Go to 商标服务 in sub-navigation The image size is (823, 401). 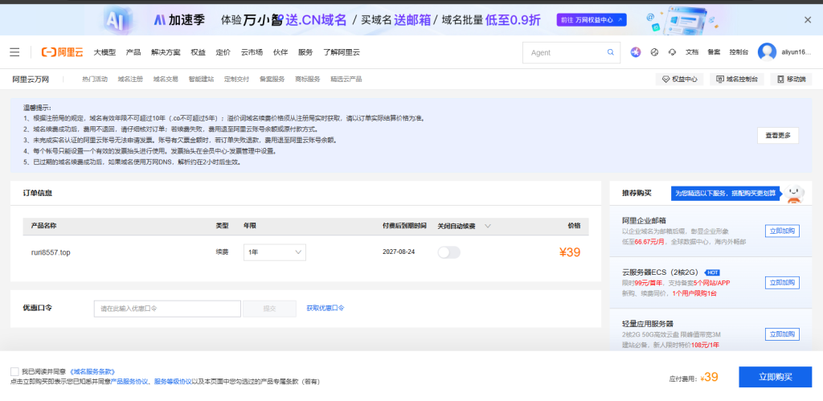click(308, 80)
